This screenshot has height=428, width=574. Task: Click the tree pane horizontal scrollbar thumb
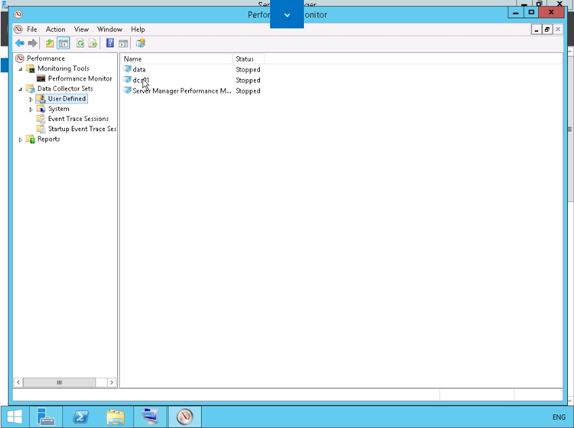tap(60, 383)
